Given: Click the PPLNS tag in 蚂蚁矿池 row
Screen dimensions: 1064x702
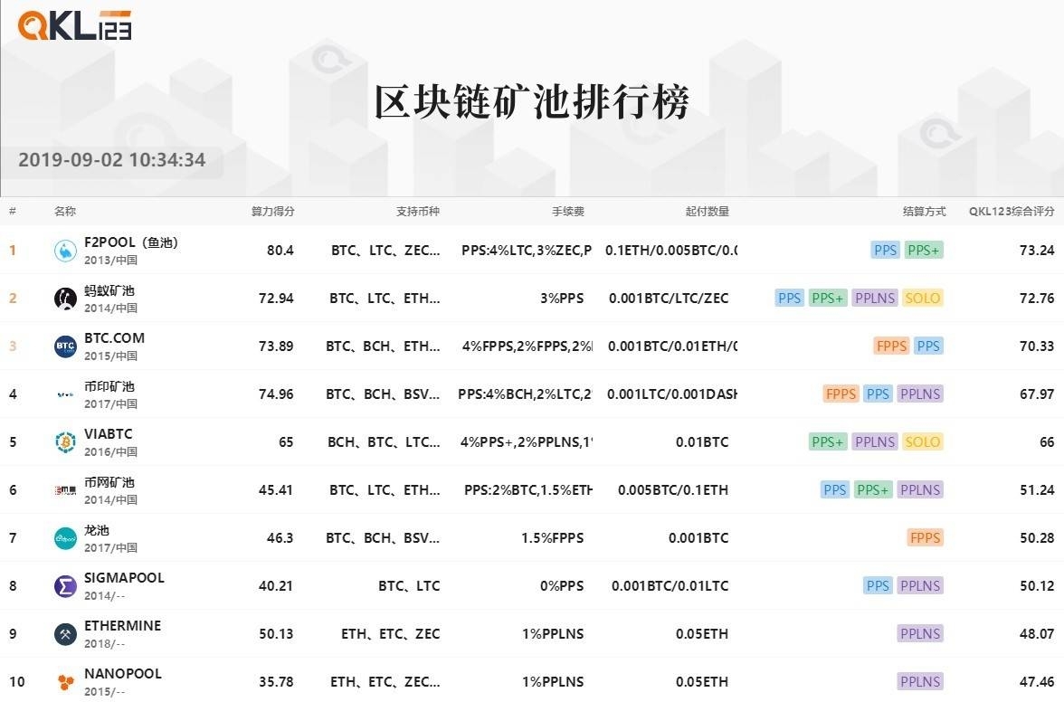Looking at the screenshot, I should [x=876, y=298].
